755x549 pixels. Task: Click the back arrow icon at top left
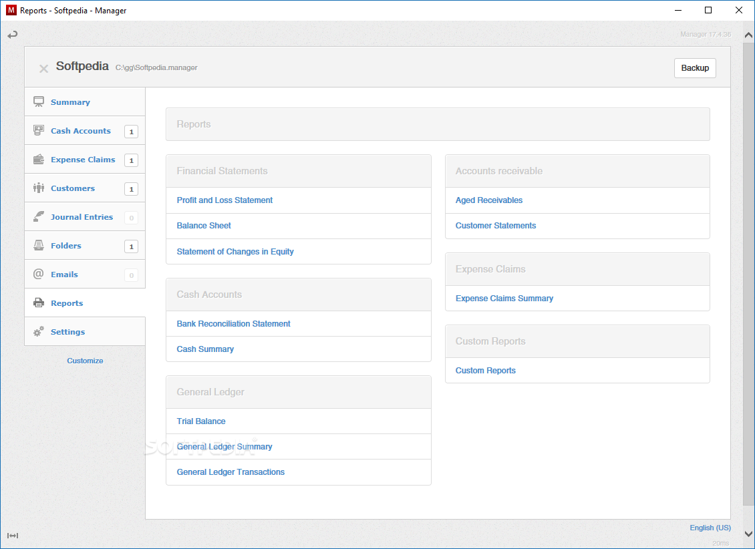13,35
